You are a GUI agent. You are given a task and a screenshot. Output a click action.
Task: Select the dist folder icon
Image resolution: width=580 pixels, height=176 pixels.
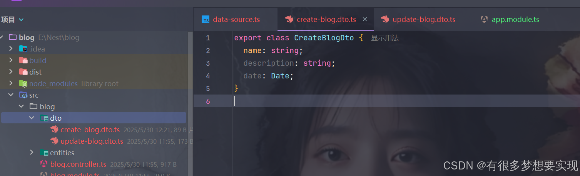23,72
